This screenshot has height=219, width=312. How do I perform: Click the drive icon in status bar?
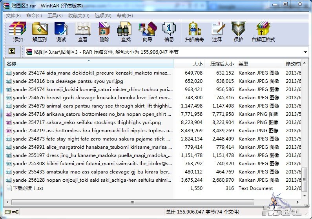point(8,212)
